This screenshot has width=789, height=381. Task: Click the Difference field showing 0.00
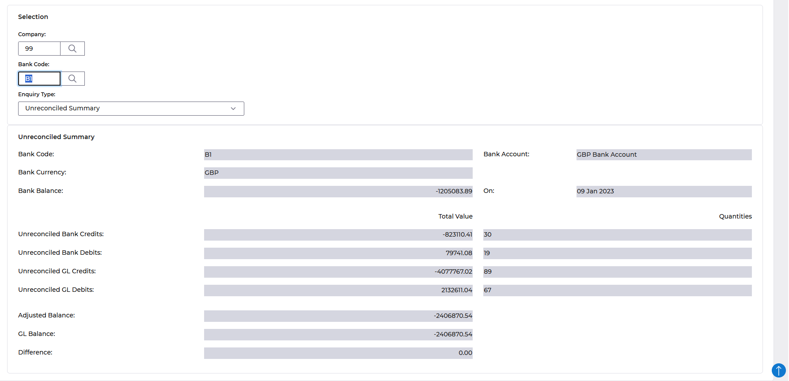tap(338, 353)
